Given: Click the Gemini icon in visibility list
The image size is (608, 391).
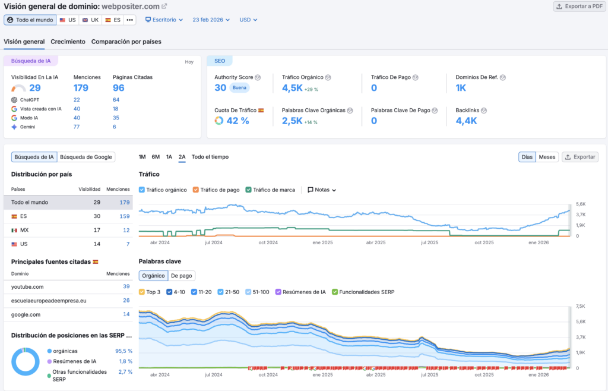Looking at the screenshot, I should click(x=14, y=127).
